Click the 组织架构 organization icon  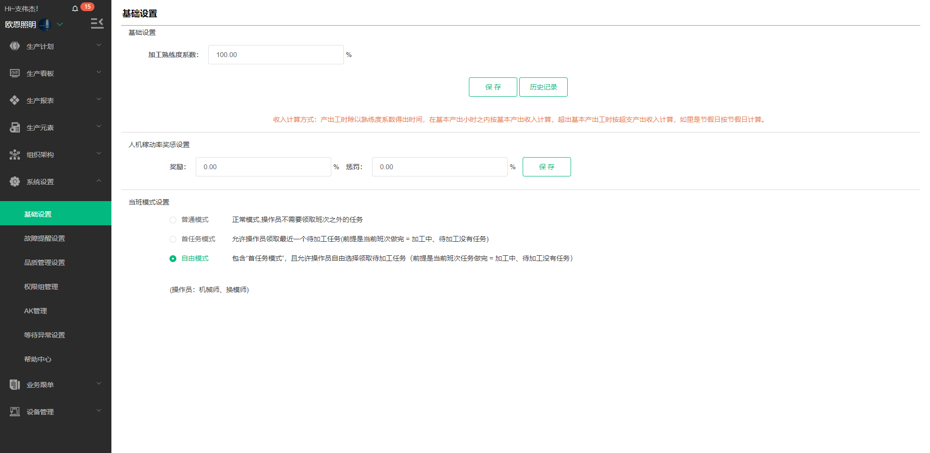coord(15,155)
